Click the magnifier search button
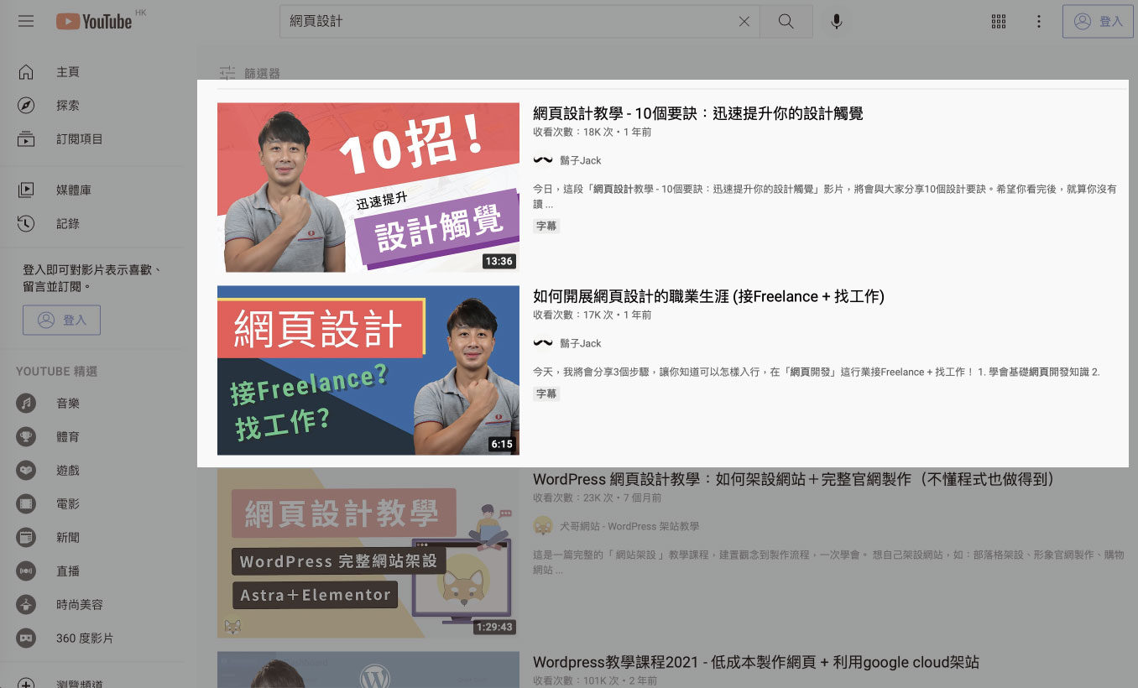The image size is (1138, 688). [x=786, y=22]
